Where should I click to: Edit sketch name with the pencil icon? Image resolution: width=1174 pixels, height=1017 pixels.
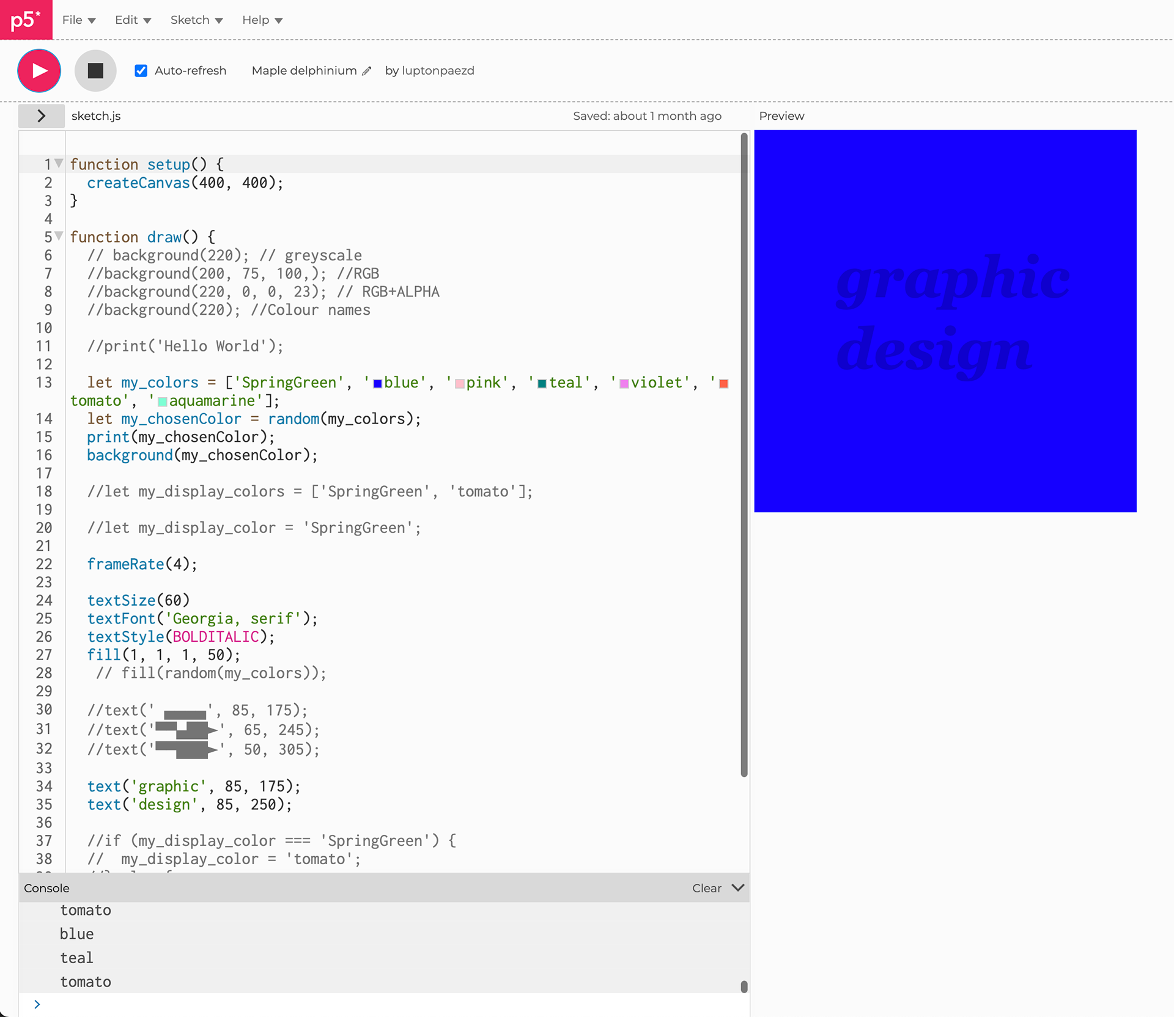[x=366, y=71]
